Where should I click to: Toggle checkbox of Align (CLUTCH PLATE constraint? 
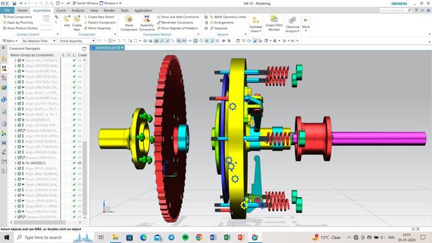pyautogui.click(x=20, y=103)
